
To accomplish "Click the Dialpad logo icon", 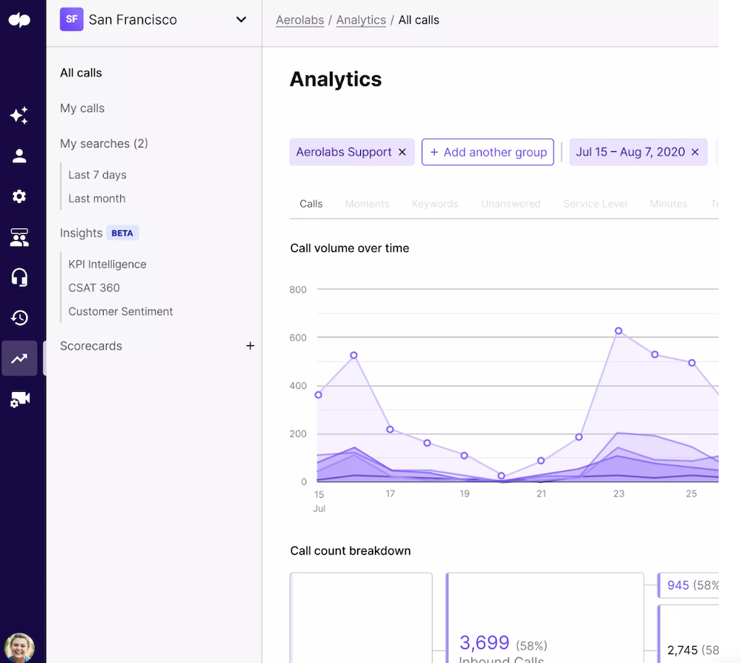I will click(19, 20).
